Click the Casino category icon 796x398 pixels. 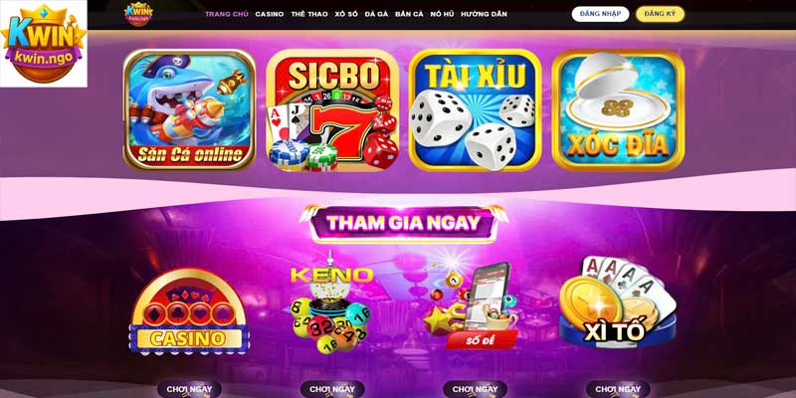[189, 310]
